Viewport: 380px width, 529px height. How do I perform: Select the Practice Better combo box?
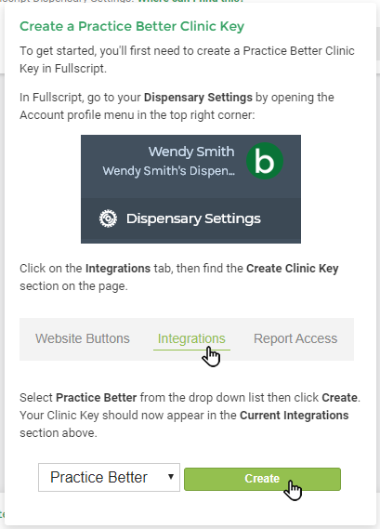(109, 477)
